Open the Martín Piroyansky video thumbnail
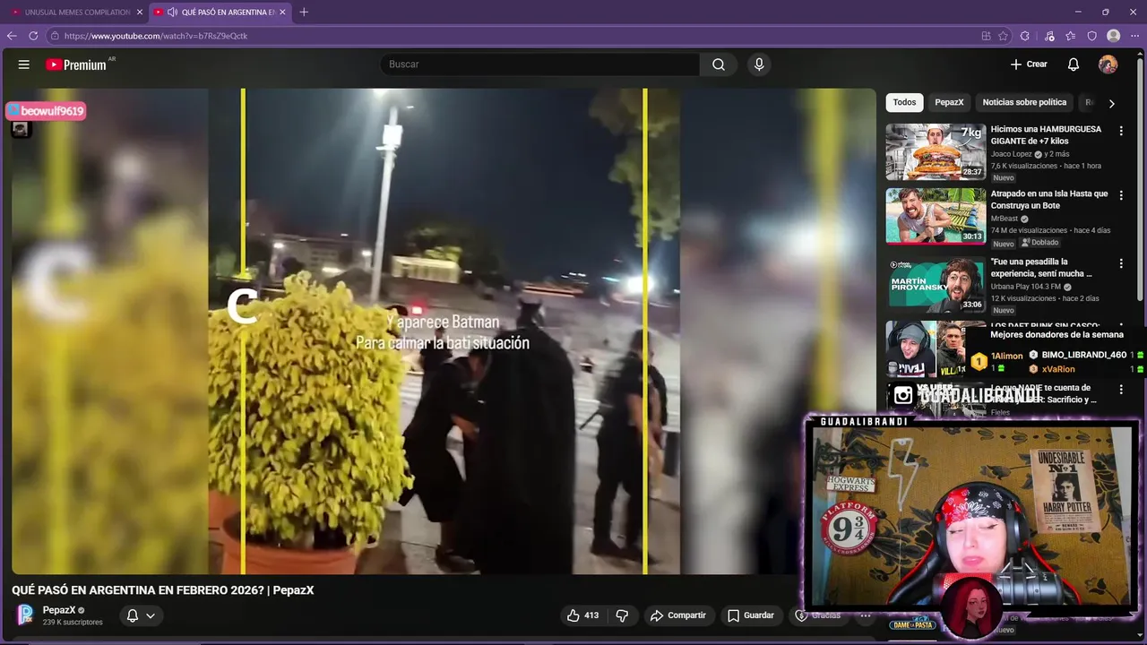This screenshot has width=1147, height=645. coord(936,284)
